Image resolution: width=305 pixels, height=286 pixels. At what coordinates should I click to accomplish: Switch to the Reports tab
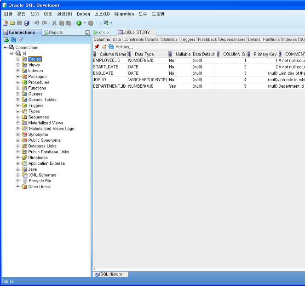53,33
